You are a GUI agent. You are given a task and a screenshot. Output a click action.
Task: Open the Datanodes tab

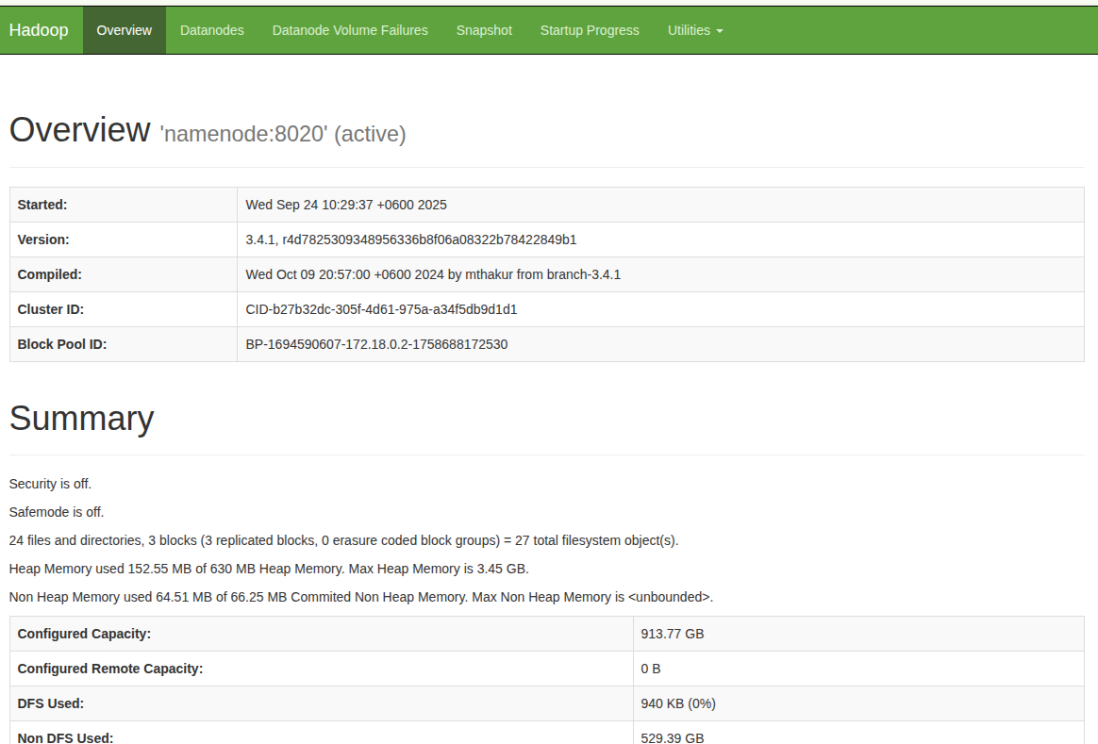[211, 30]
